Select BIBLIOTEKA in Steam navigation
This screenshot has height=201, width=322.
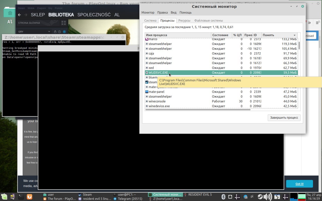61,15
